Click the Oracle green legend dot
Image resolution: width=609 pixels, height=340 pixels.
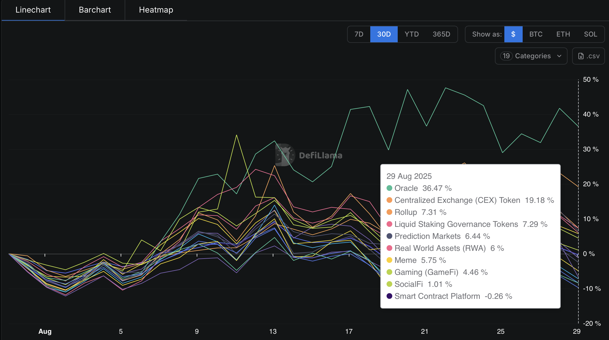tap(389, 188)
